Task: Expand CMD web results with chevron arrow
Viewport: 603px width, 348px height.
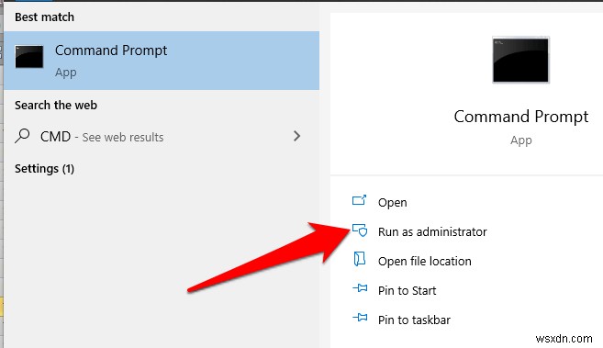Action: [x=296, y=136]
